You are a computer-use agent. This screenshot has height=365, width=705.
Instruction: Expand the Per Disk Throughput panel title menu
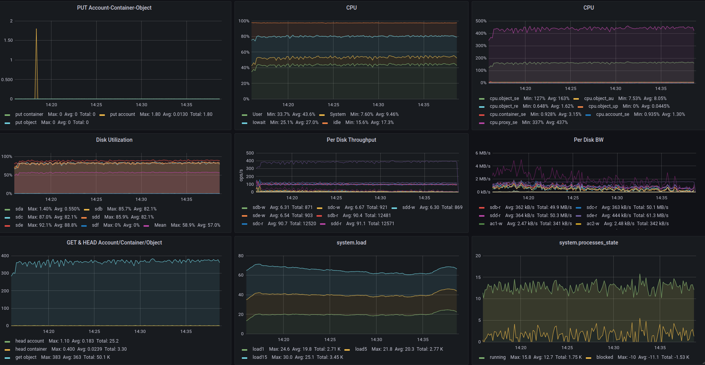[351, 140]
